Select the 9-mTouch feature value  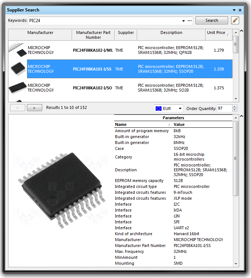point(183,192)
